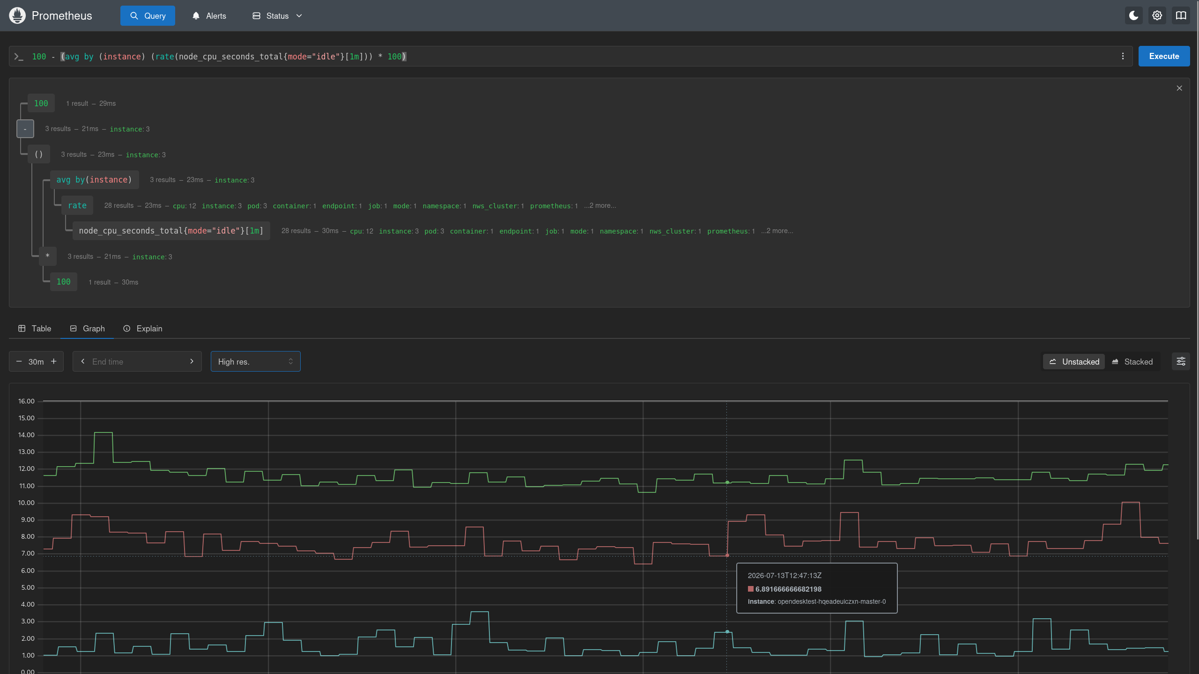Focus the PromQL expression input
Image resolution: width=1199 pixels, height=674 pixels.
coord(571,56)
